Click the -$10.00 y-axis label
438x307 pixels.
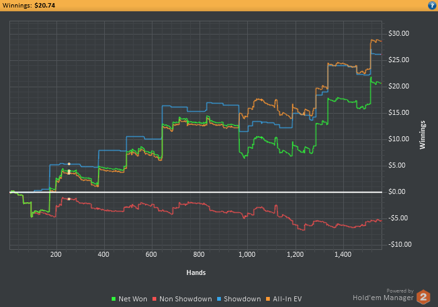(x=400, y=244)
